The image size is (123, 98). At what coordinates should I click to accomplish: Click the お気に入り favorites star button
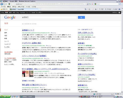tap(4, 9)
